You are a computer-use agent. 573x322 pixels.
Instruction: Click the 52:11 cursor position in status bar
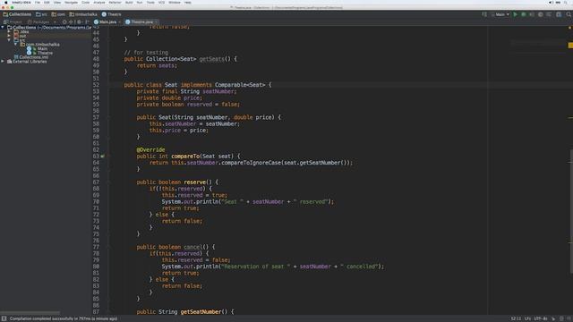516,318
